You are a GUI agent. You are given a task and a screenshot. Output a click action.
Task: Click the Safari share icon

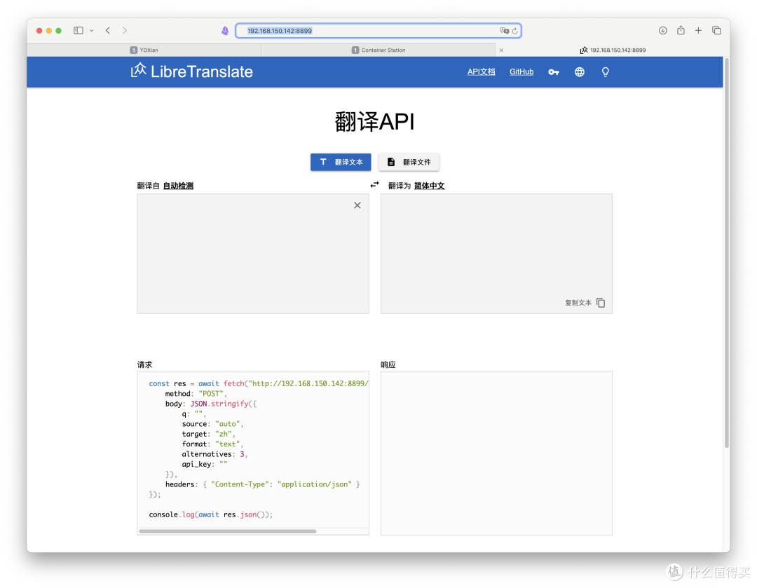[x=681, y=30]
